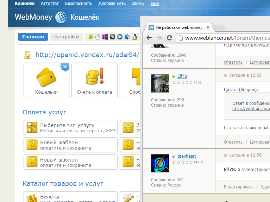Click Ответить under Elf78's post

pyautogui.click(x=233, y=142)
